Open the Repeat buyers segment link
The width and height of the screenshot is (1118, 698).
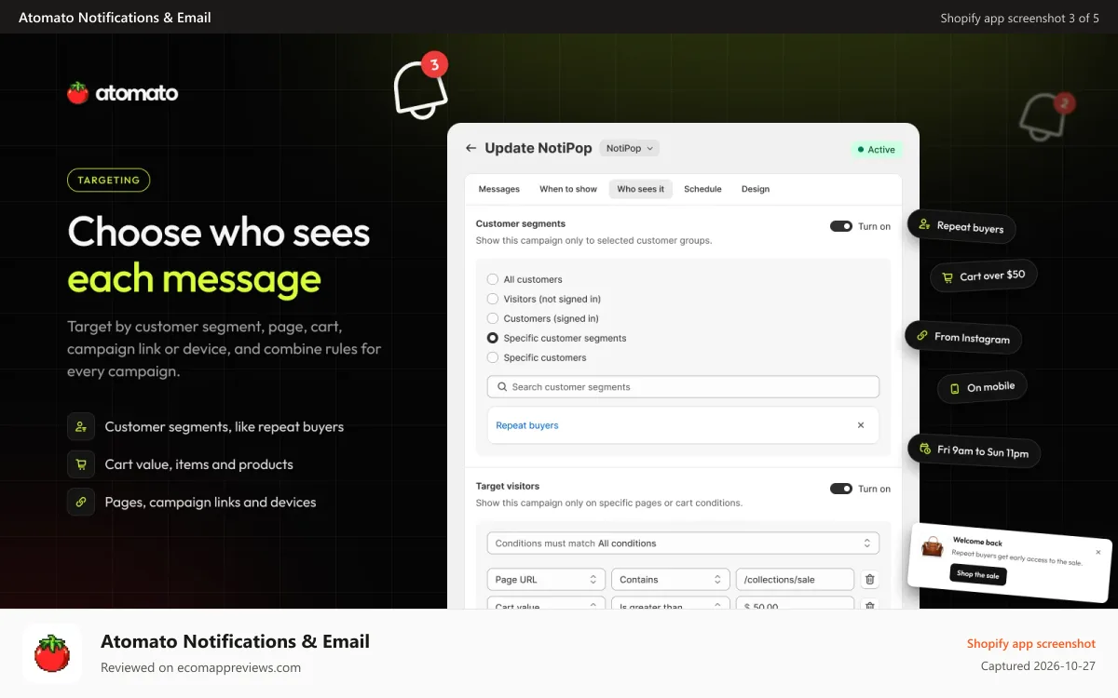527,425
